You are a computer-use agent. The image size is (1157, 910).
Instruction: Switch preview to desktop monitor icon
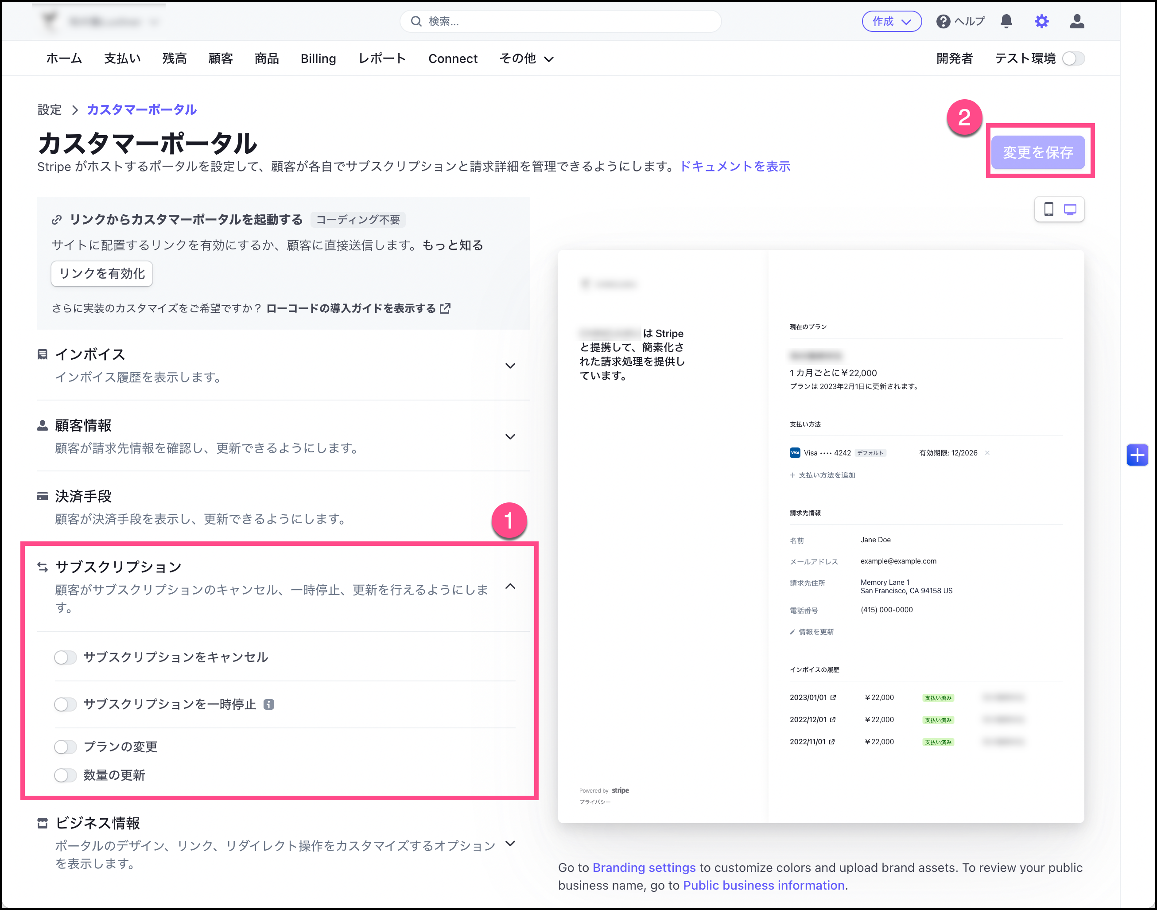(x=1070, y=210)
